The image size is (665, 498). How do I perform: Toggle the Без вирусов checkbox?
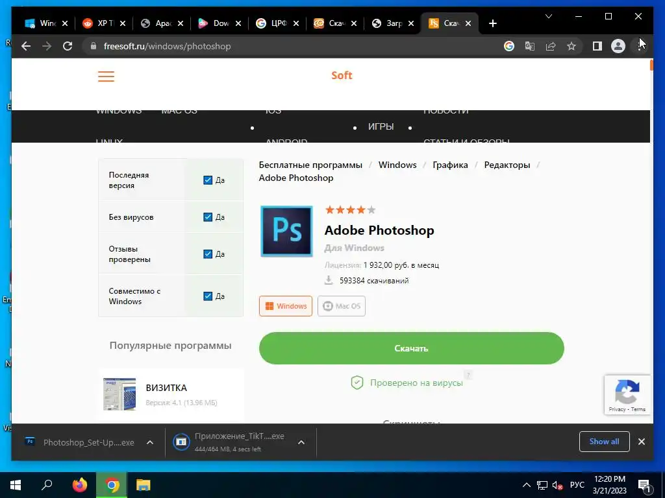[x=208, y=217]
